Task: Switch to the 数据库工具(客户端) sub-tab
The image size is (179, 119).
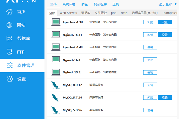Action: pos(144,13)
